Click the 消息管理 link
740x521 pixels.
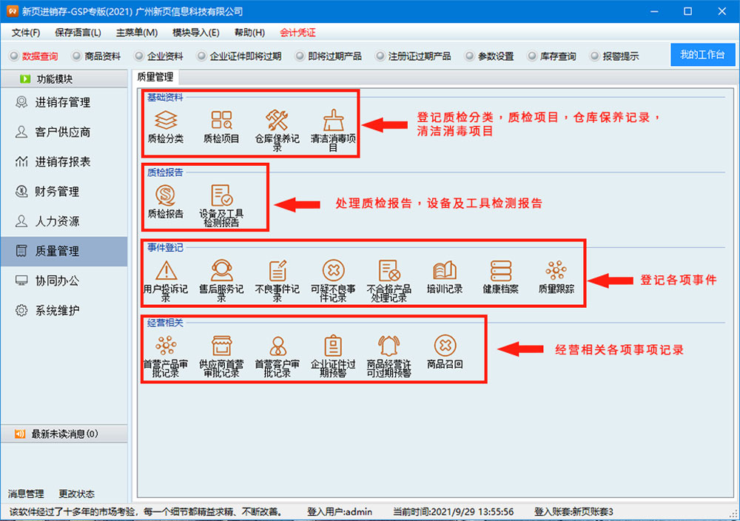26,494
